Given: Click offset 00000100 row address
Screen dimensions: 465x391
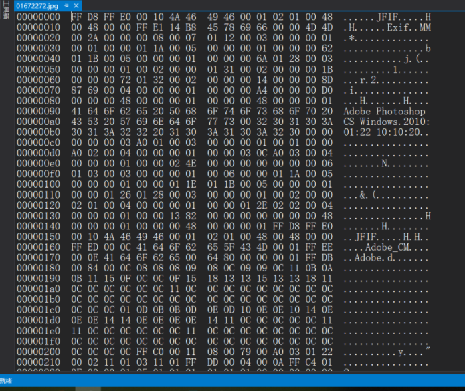Looking at the screenshot, I should click(38, 184).
